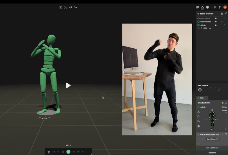Click the bracketed-figure focus icon in the top toolbar
This screenshot has height=155, width=228.
pos(66,7)
